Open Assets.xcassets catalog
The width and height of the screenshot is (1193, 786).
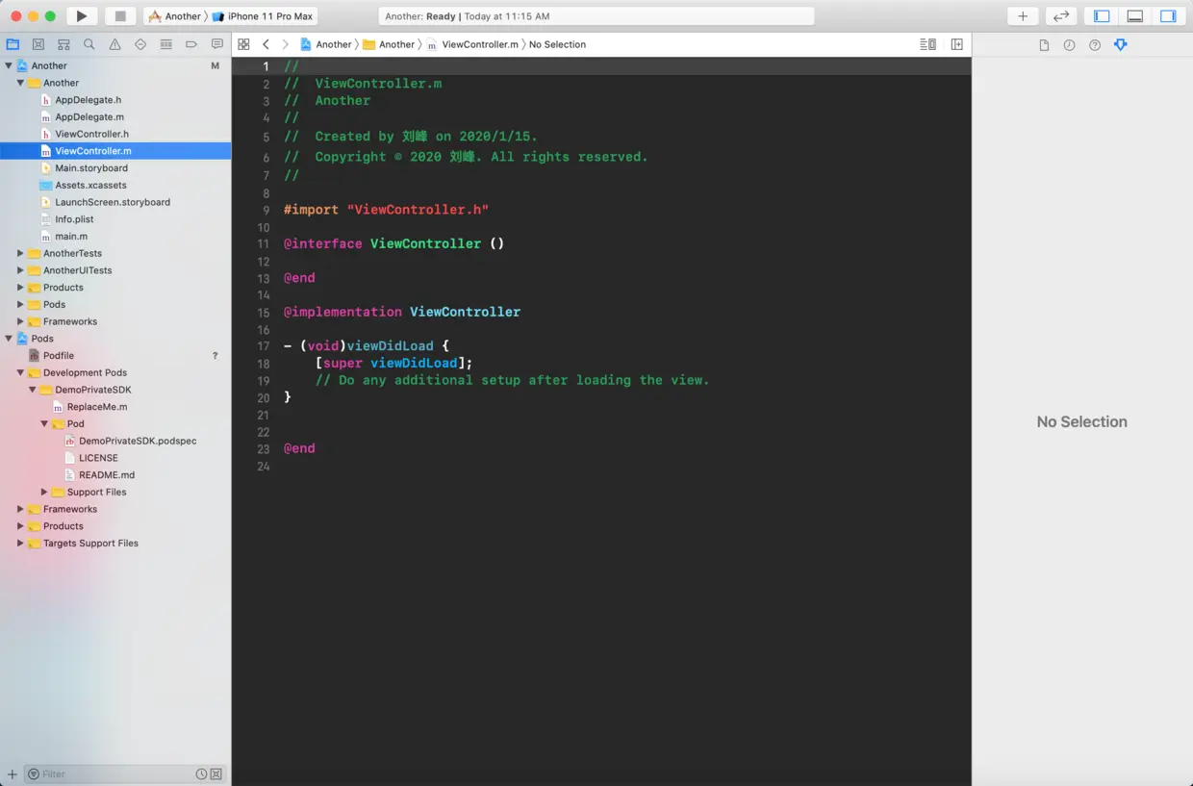tap(90, 186)
